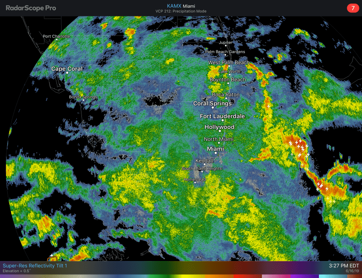Click the Hollywood map label
This screenshot has height=278, width=362.
point(219,127)
